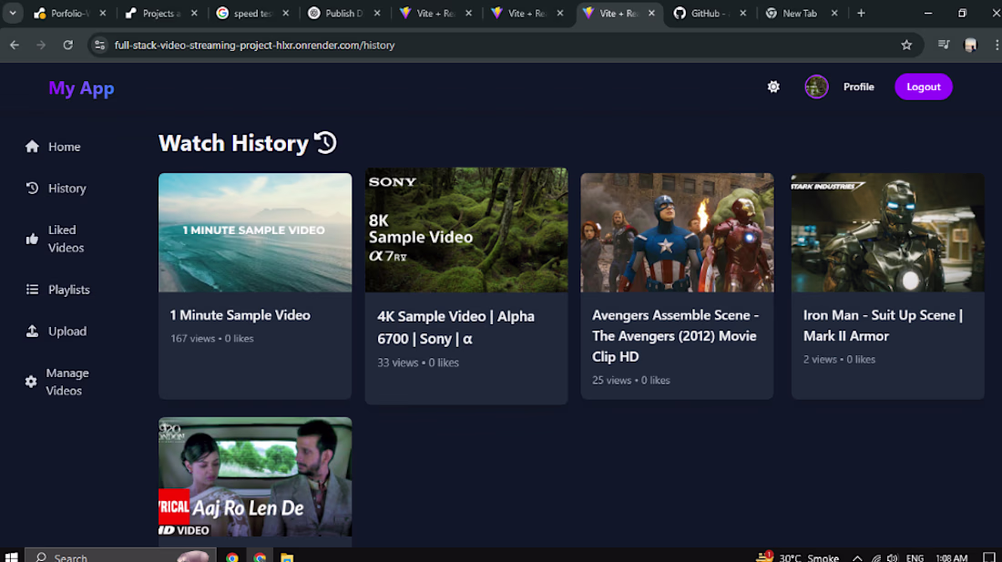Switch to the GitHub tab
1002x562 pixels.
point(710,13)
